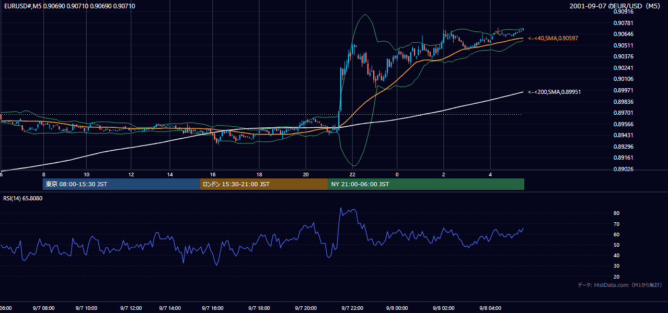Click price axis label 0.89971
The height and width of the screenshot is (313, 668).
click(x=623, y=90)
